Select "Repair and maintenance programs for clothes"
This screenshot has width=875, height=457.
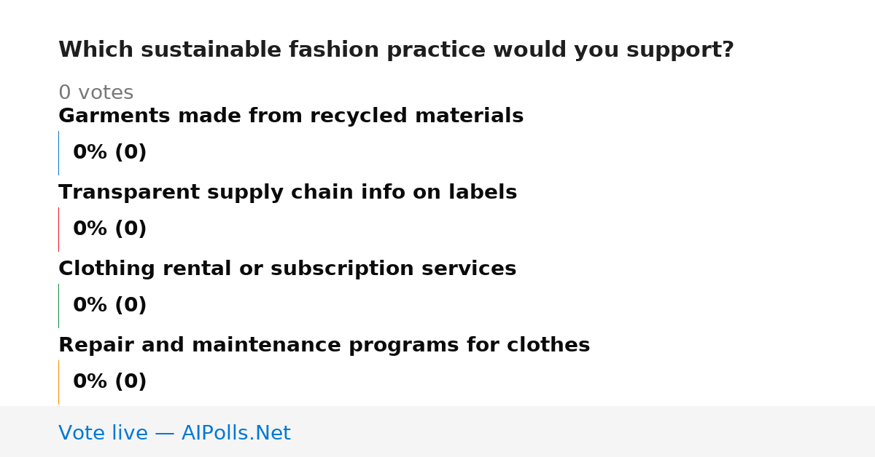pos(324,346)
